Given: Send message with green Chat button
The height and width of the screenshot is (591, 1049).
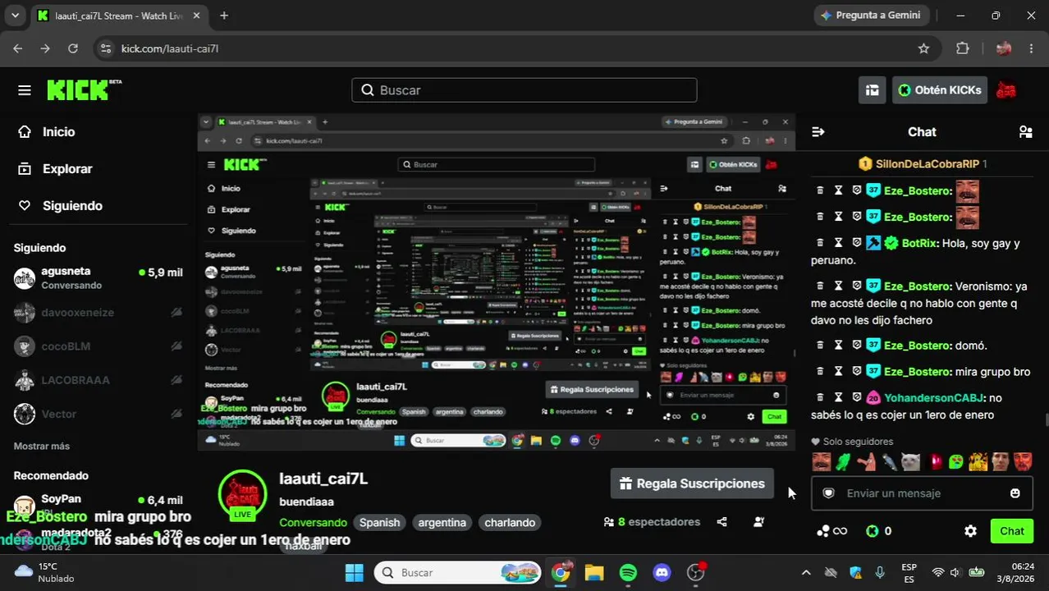Looking at the screenshot, I should pyautogui.click(x=1011, y=531).
